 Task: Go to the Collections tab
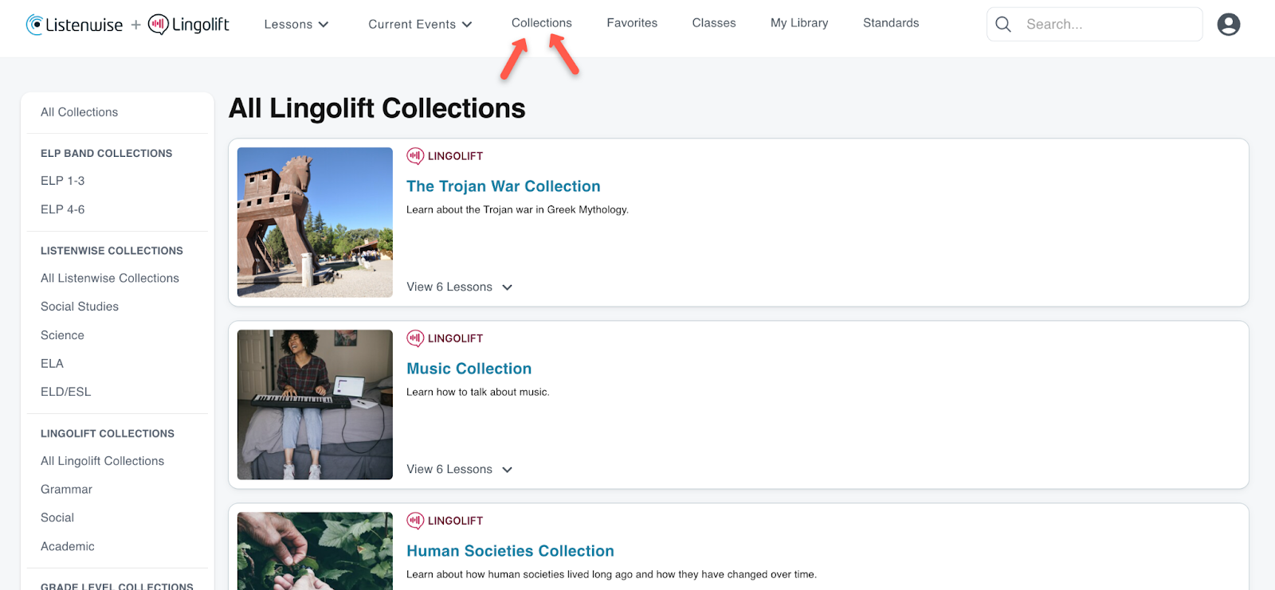(542, 23)
